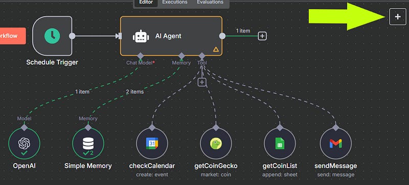Open the AI Agent robot node
Image resolution: width=409 pixels, height=185 pixels.
click(171, 36)
